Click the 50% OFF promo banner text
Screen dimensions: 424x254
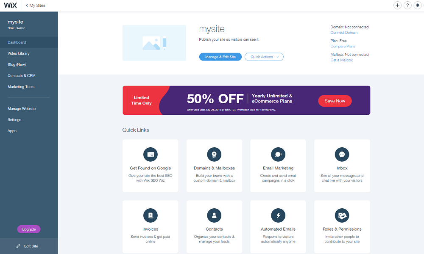tap(215, 99)
